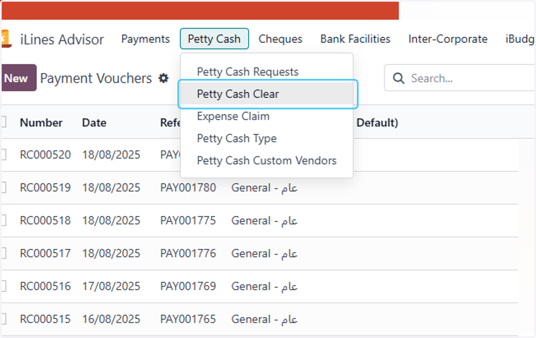
Task: Click the iLines Advisor app title
Action: click(x=62, y=39)
